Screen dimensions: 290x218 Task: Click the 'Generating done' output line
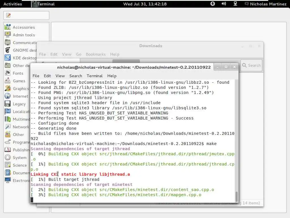(54, 128)
